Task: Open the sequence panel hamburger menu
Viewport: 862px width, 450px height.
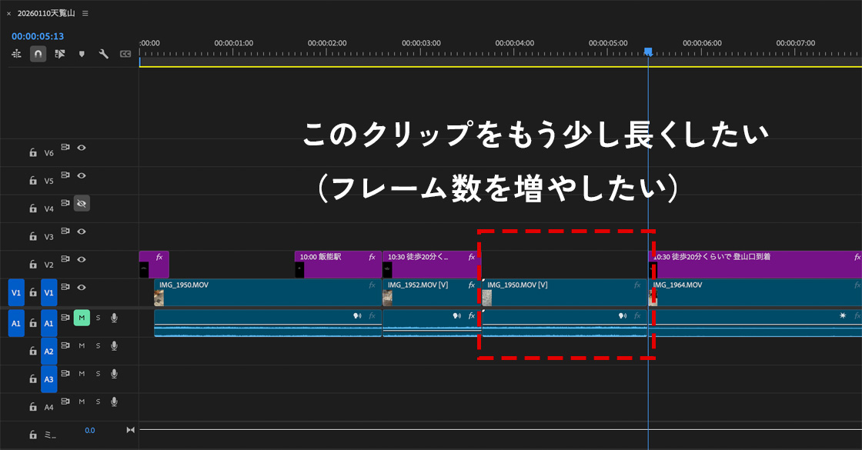Action: tap(85, 13)
